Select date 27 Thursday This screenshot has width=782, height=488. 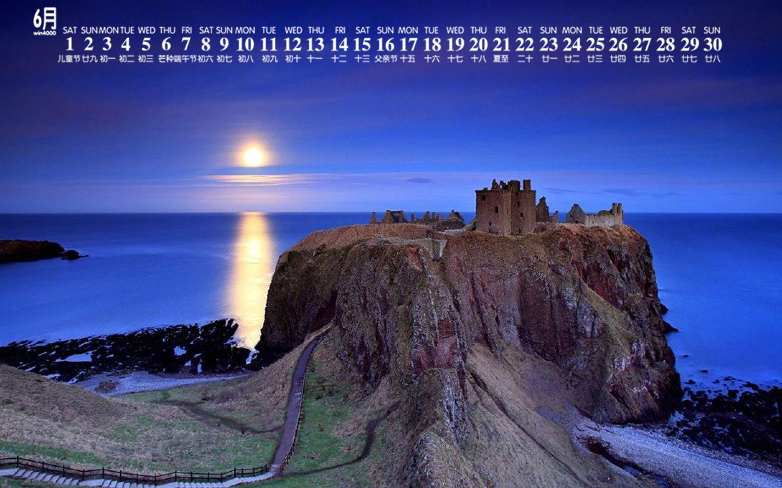[642, 44]
